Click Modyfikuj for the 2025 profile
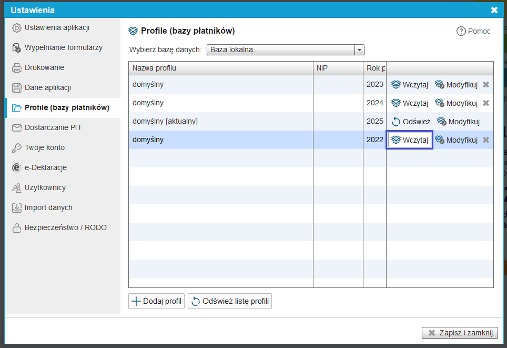Screen dimensions: 507x348 coord(458,122)
